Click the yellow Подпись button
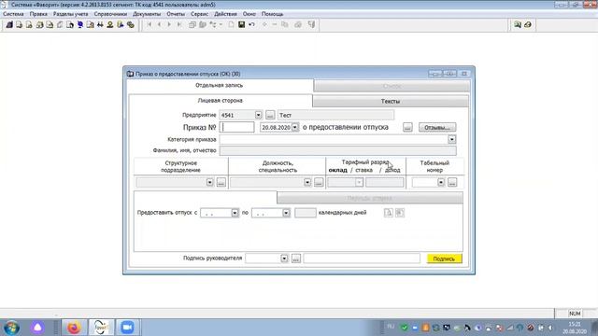The height and width of the screenshot is (336, 598). [x=445, y=259]
